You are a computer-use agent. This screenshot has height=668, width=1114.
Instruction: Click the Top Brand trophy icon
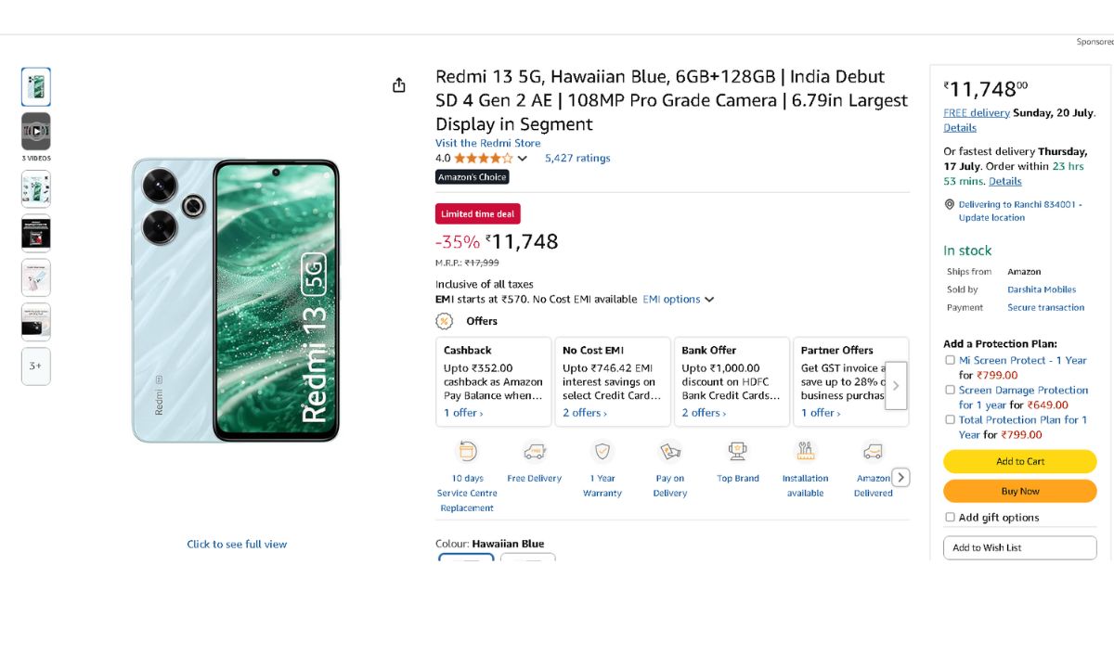pyautogui.click(x=738, y=452)
